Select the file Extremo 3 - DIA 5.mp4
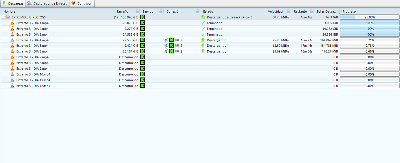Screen dimensions: 400x163 32,46
